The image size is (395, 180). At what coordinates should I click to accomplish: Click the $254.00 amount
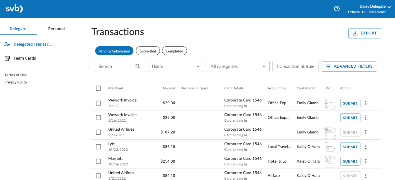tap(168, 161)
